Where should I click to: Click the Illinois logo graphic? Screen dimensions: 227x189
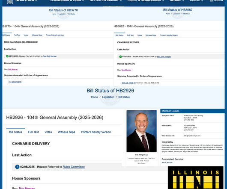(x=195, y=178)
